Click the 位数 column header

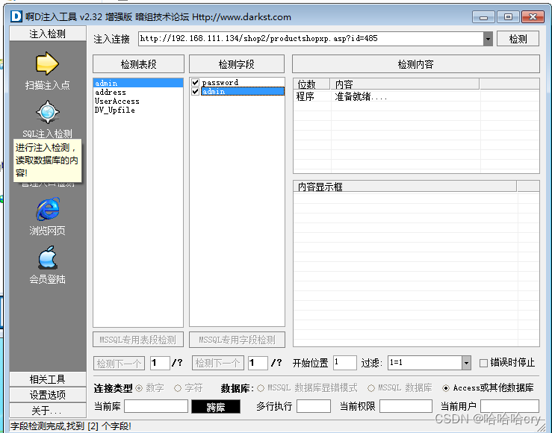[311, 84]
